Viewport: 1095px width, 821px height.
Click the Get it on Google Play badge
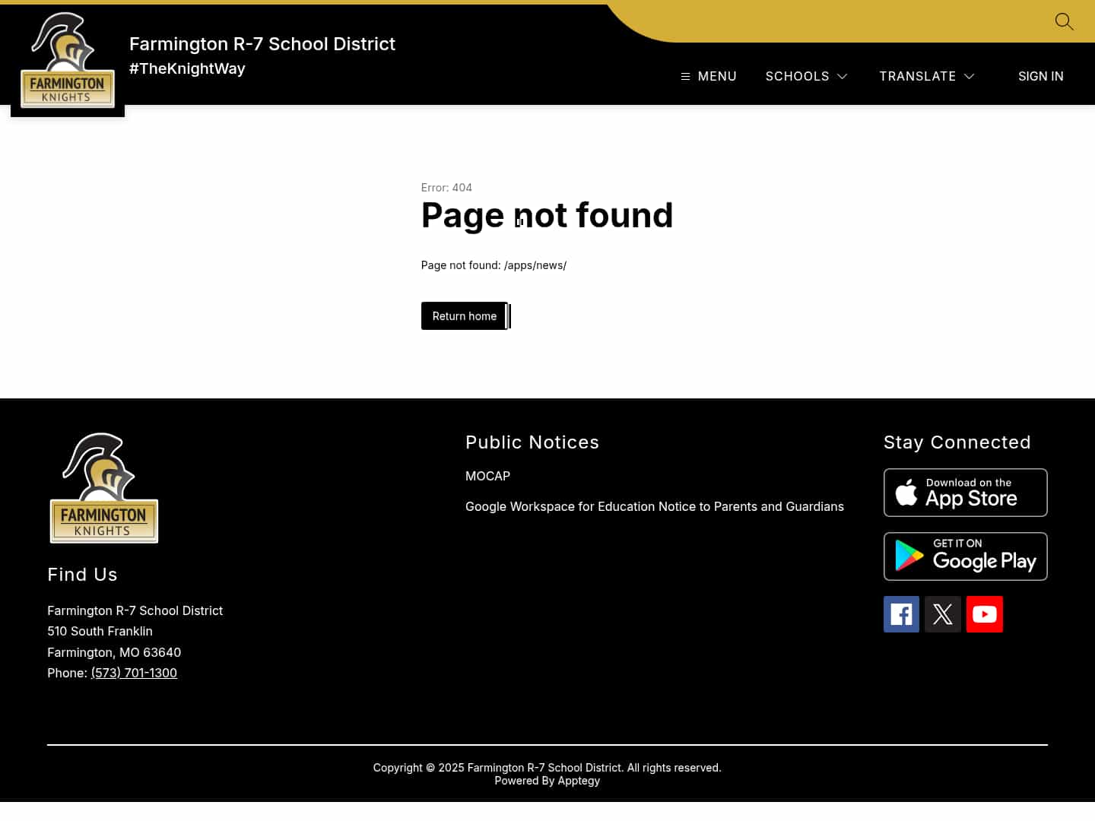point(965,556)
